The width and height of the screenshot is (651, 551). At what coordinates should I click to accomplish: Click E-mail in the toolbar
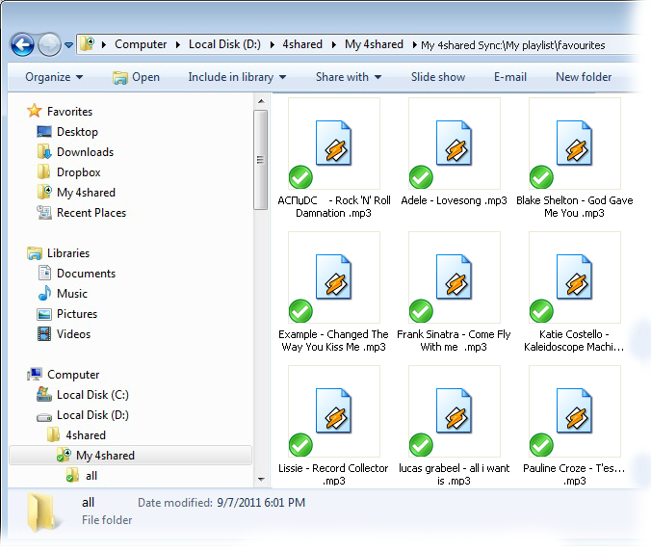click(509, 77)
